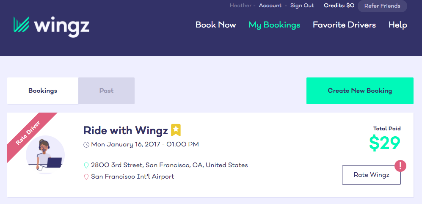Screen dimensions: 422x204
Task: Click the clock icon beside ride date
Action: 86,145
